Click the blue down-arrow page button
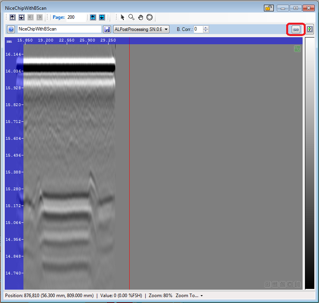The height and width of the screenshot is (303, 319). click(x=102, y=17)
